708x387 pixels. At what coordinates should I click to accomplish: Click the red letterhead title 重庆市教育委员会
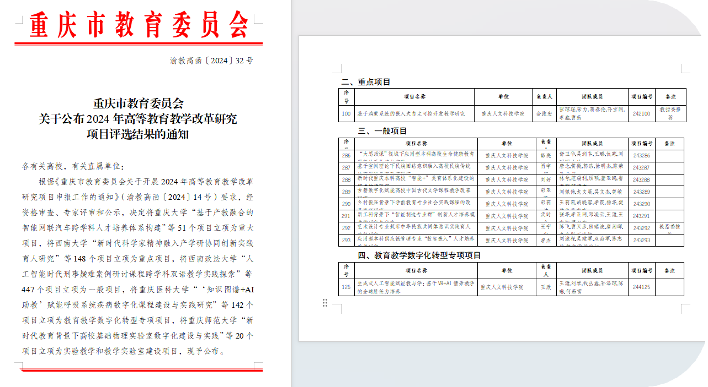tap(139, 25)
